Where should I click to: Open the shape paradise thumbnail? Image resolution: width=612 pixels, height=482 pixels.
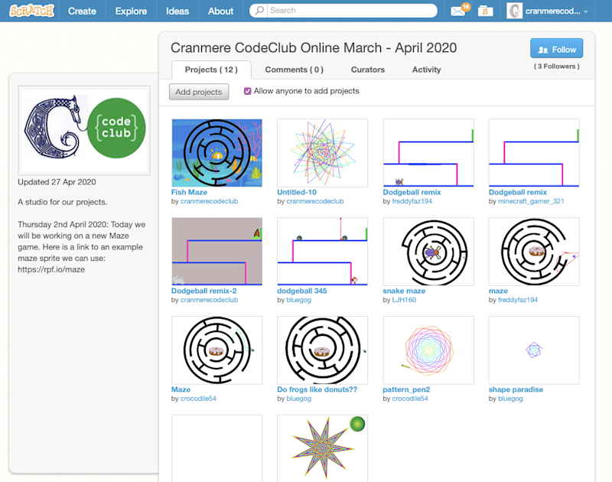point(534,350)
